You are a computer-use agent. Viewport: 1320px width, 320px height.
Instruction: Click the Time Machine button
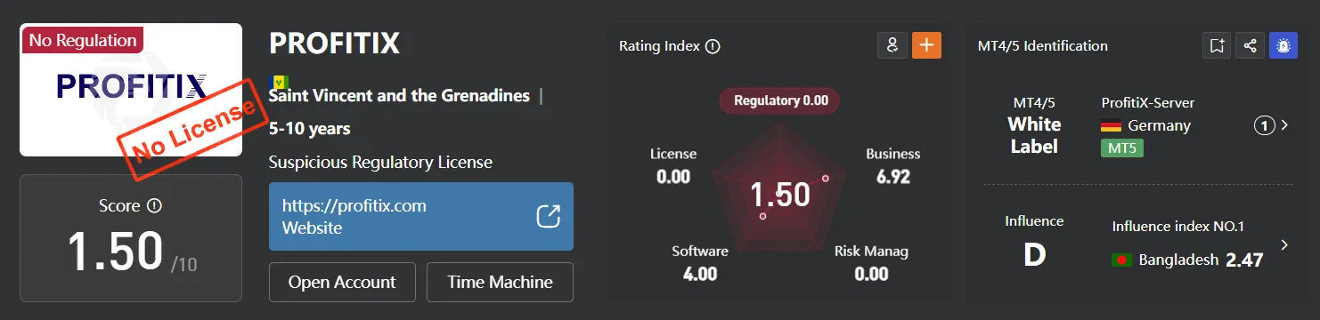pos(500,283)
